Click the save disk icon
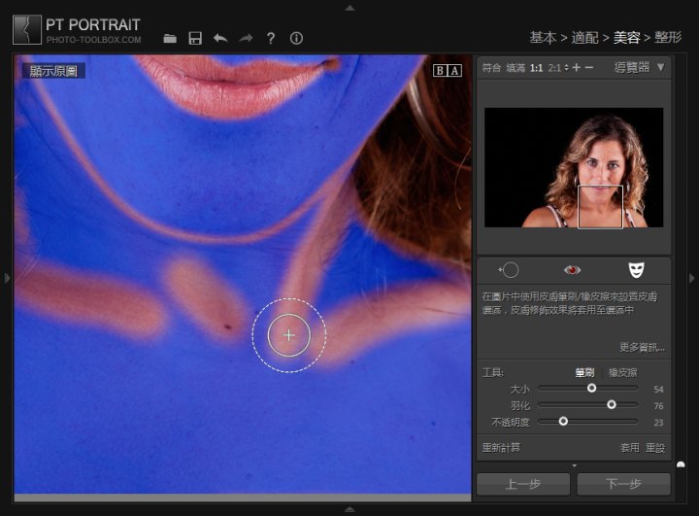Screen dimensions: 699x516 pos(195,39)
